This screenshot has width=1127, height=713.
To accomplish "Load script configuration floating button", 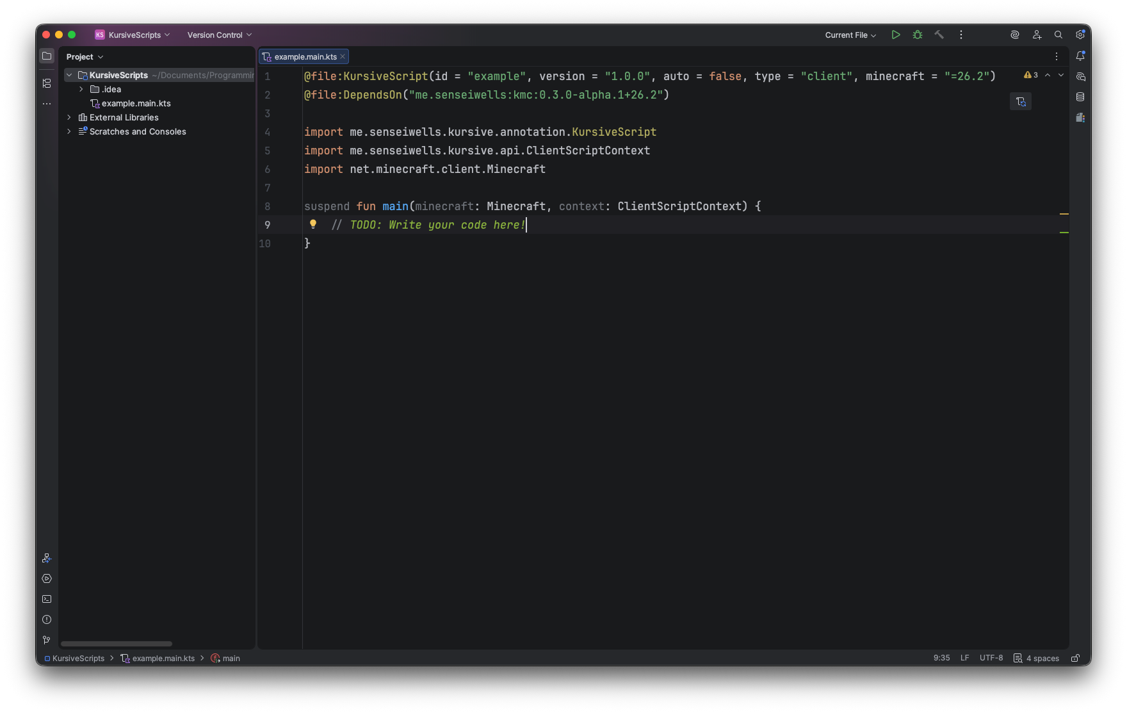I will tap(1021, 101).
